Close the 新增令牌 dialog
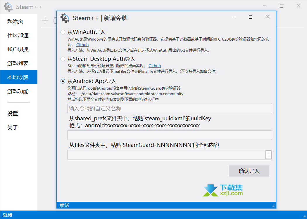 [268, 17]
